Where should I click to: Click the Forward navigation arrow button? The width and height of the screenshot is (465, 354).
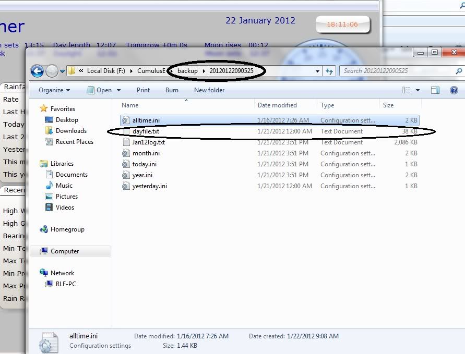[51, 71]
